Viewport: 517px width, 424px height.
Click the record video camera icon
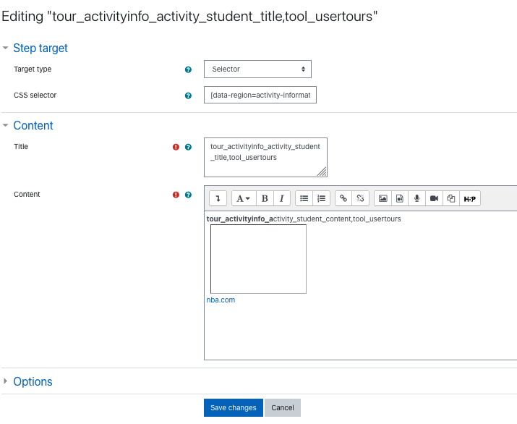434,198
